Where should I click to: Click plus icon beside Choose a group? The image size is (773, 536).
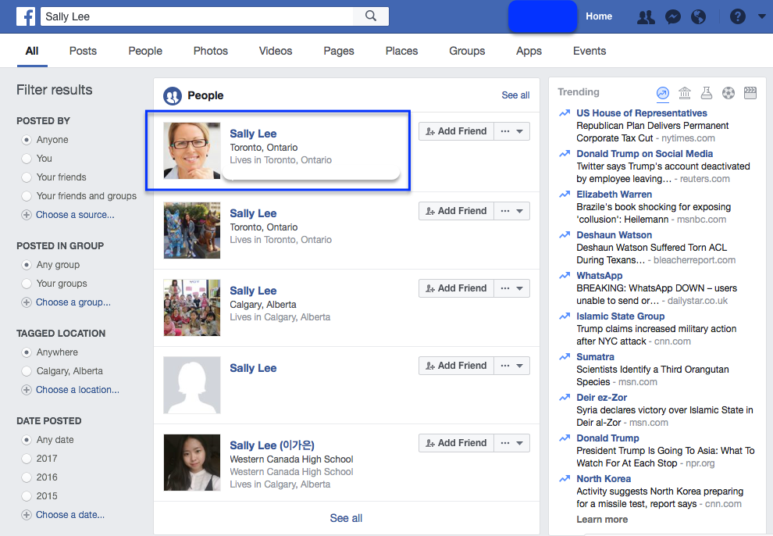pos(26,302)
